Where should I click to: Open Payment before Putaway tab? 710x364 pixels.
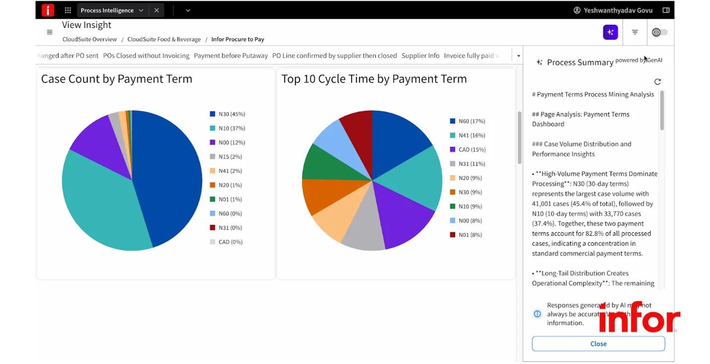pyautogui.click(x=231, y=56)
